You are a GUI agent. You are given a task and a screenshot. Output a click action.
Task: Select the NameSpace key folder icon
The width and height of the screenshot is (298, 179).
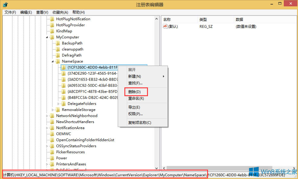[58, 61]
